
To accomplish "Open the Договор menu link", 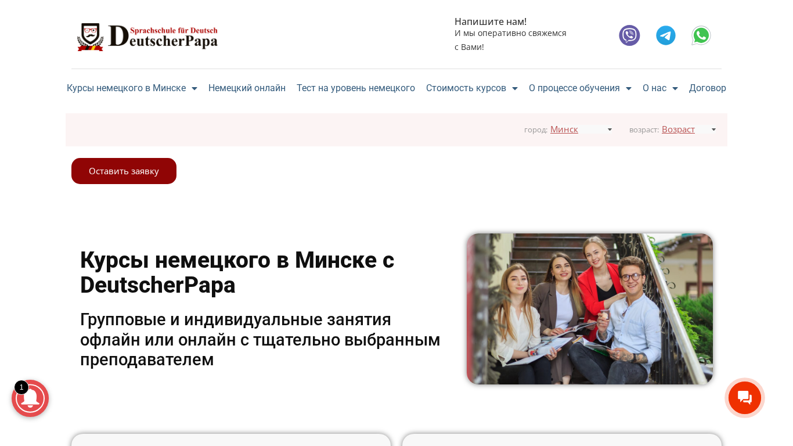I will coord(708,88).
